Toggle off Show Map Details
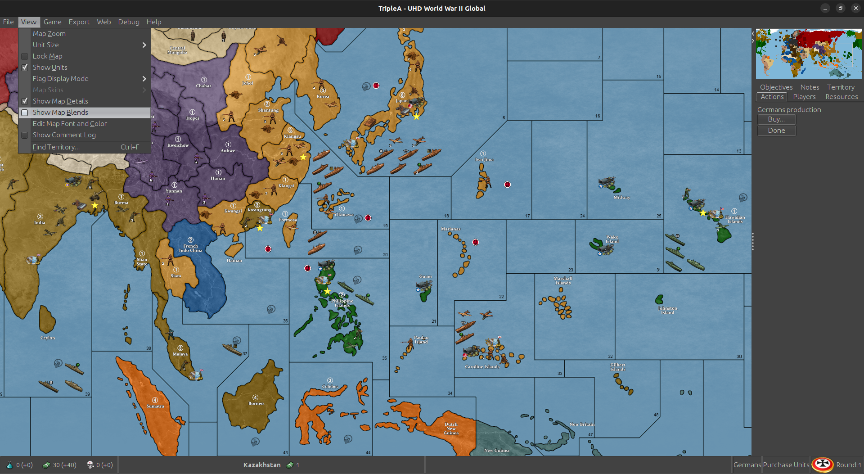 pyautogui.click(x=25, y=101)
